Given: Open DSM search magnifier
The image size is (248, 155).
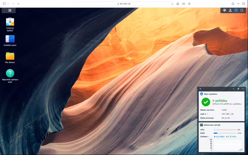Looking at the screenshot, I should (242, 10).
